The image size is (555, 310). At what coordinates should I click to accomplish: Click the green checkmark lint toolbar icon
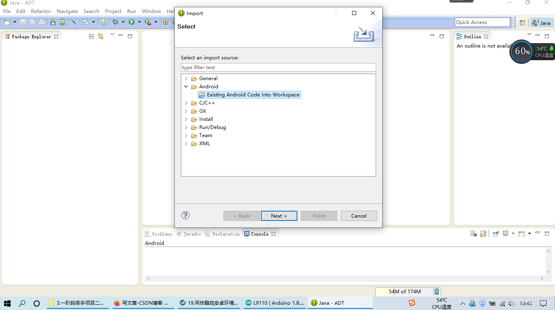86,22
